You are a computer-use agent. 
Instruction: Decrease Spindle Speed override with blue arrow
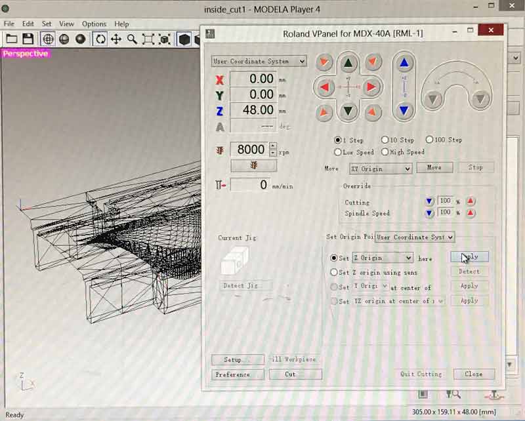429,213
